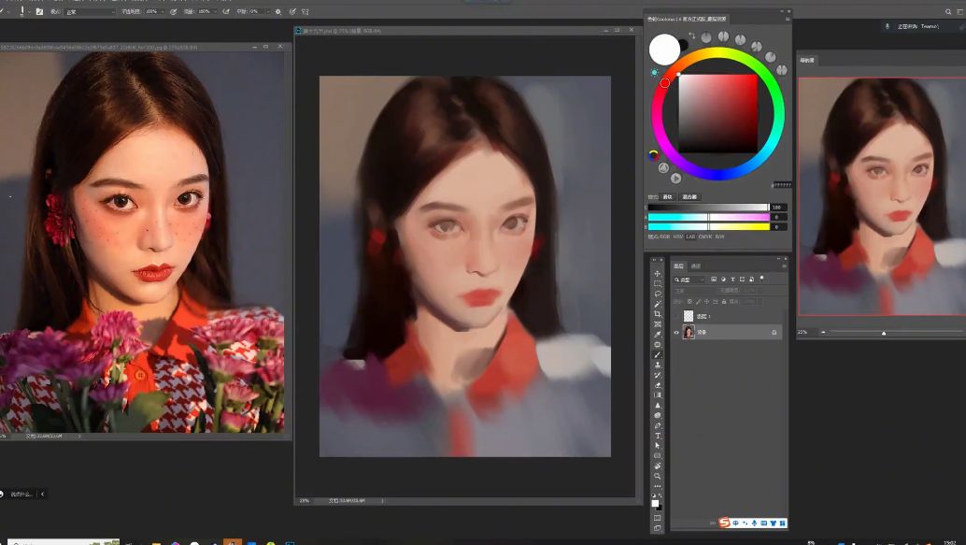Show the hidden top layer
Image resolution: width=966 pixels, height=545 pixels.
click(675, 316)
